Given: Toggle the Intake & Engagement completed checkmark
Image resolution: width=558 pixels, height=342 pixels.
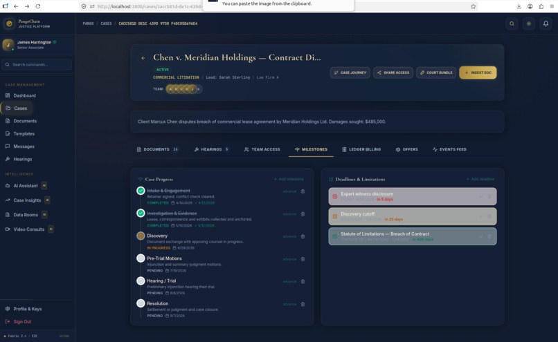Looking at the screenshot, I should [x=141, y=191].
